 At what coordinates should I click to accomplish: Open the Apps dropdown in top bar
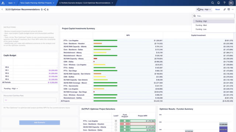coord(11,3)
